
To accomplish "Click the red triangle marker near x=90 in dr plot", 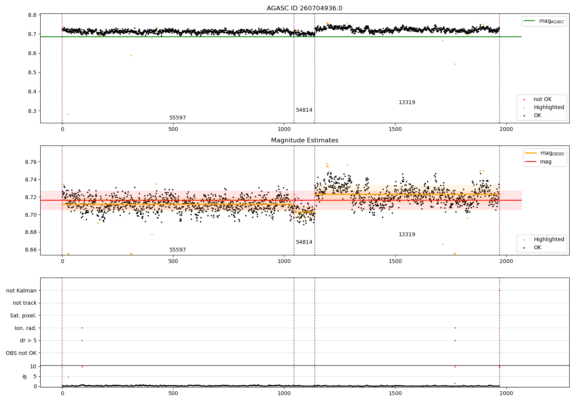I will coord(82,366).
